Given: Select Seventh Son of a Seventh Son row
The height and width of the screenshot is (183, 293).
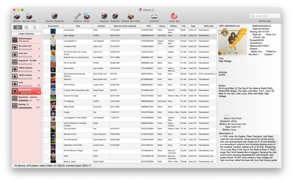Looking at the screenshot, I should 130,59.
